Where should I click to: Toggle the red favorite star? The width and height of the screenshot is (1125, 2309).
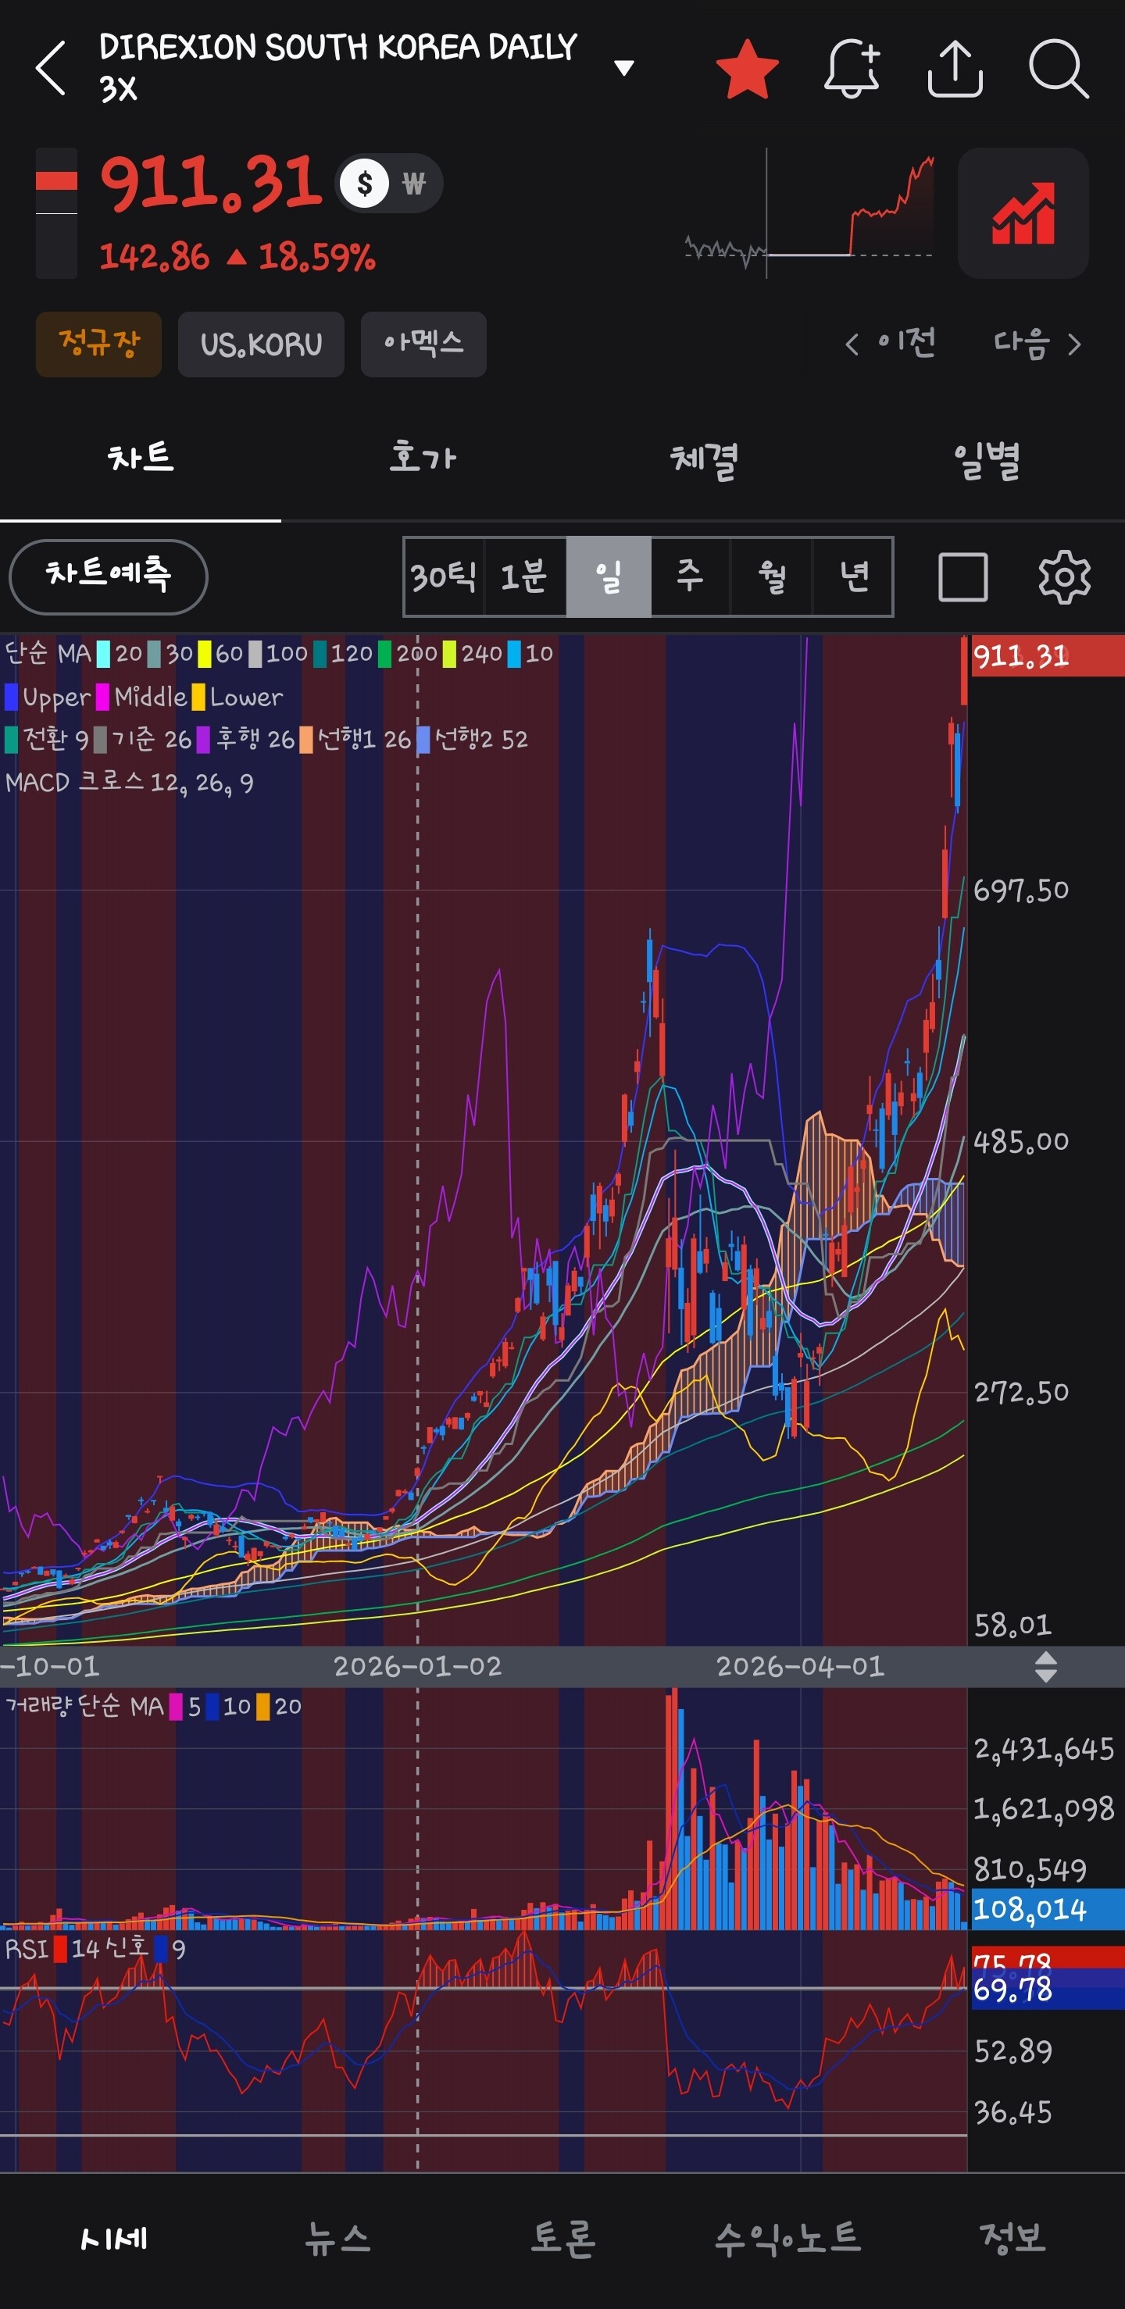(747, 68)
